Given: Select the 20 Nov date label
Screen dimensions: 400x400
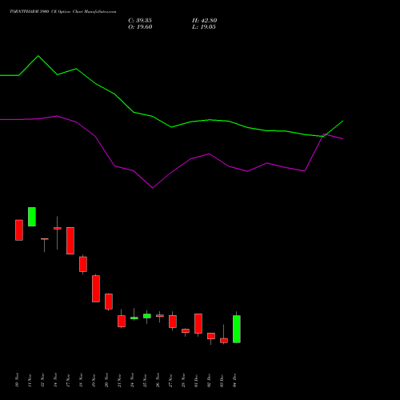Looking at the screenshot, I should point(106,380).
